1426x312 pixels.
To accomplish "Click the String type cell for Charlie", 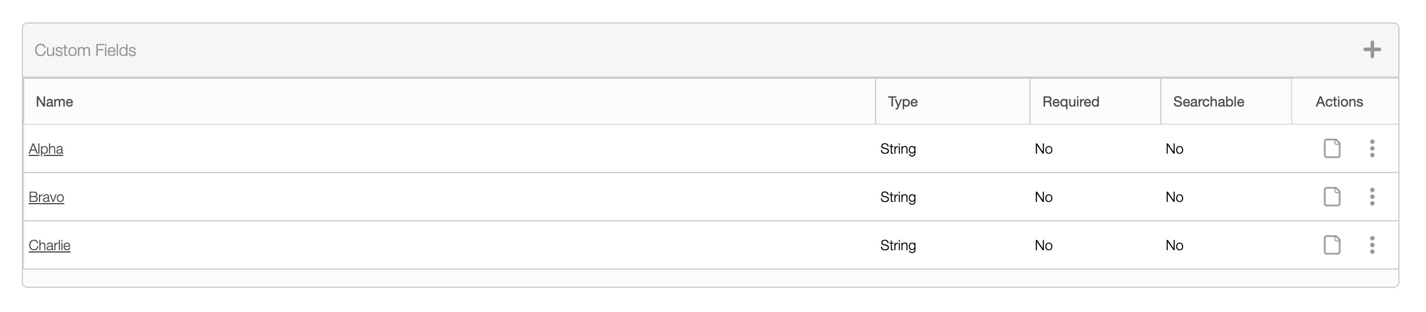I will [898, 245].
